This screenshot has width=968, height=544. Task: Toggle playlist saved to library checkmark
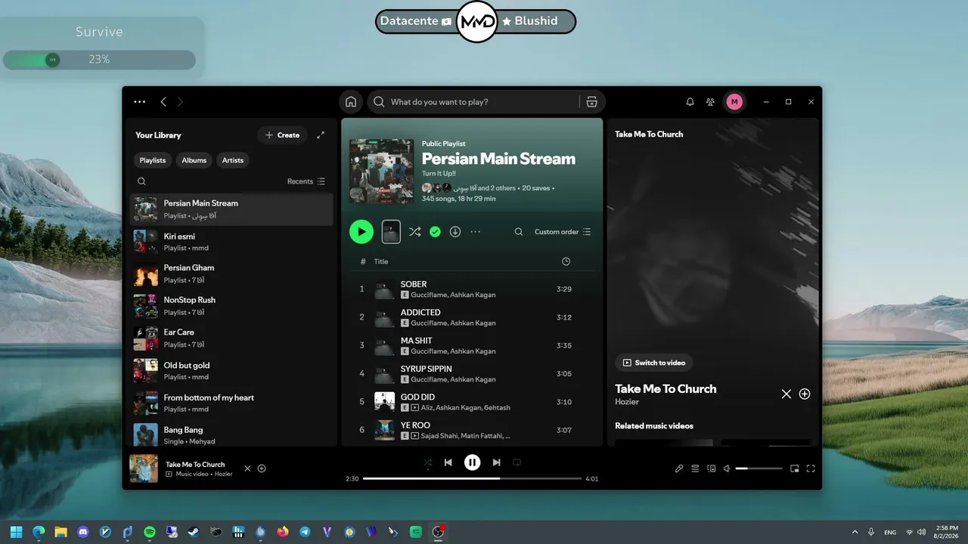[435, 232]
